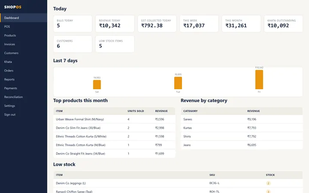Click the ₹7,793 Kurtas revenue
The image size is (309, 193).
click(252, 128)
